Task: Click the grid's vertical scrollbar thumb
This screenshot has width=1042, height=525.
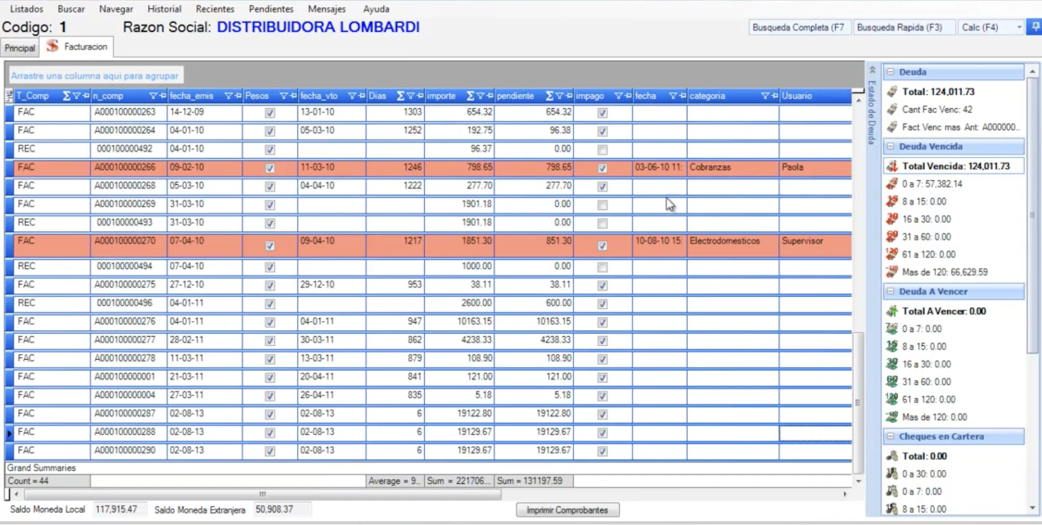Action: point(858,402)
